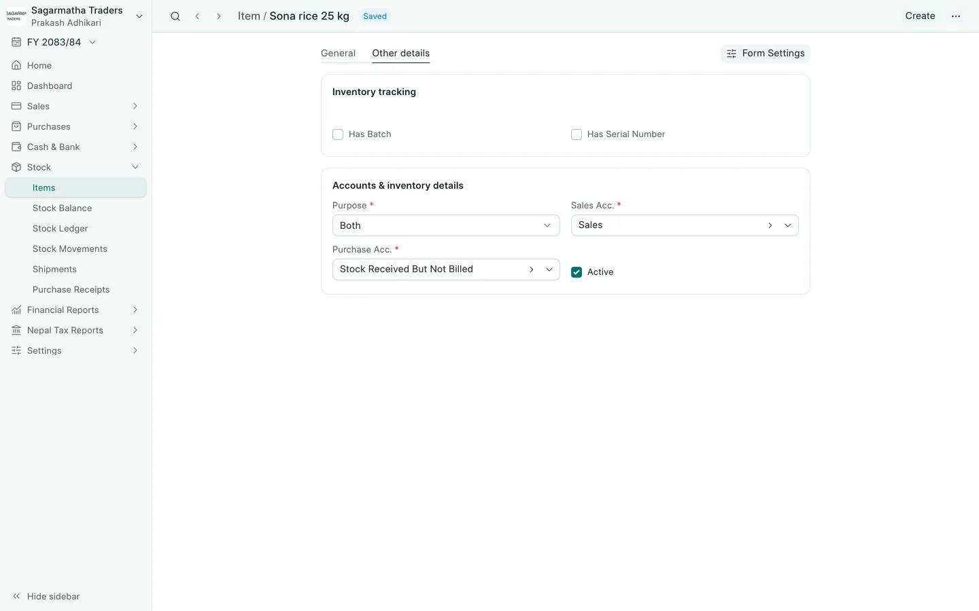This screenshot has height=611, width=979.
Task: Click the Form Settings button label
Action: [x=773, y=53]
